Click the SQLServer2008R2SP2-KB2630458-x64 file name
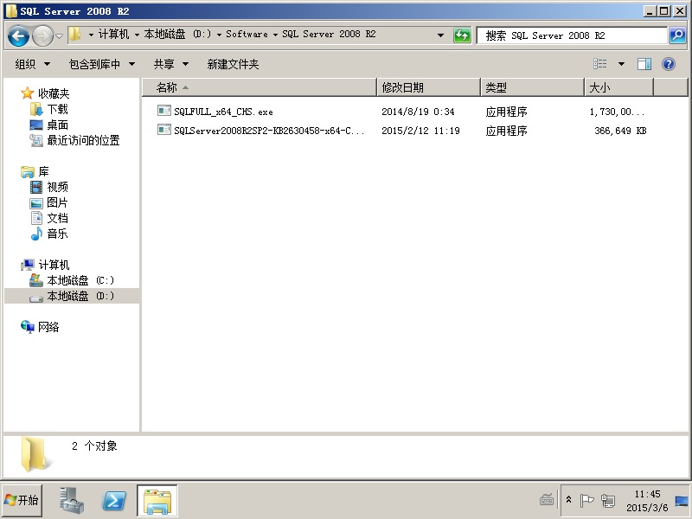 pyautogui.click(x=269, y=131)
